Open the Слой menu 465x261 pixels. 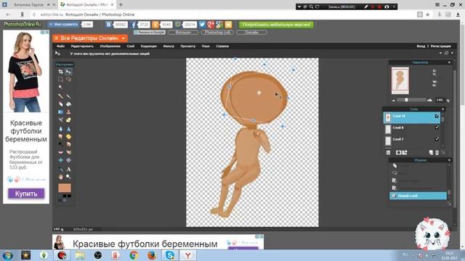pos(131,46)
